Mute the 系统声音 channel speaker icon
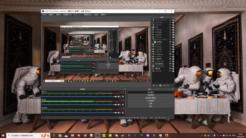Screen dimensions: 246x138 pos(119,113)
